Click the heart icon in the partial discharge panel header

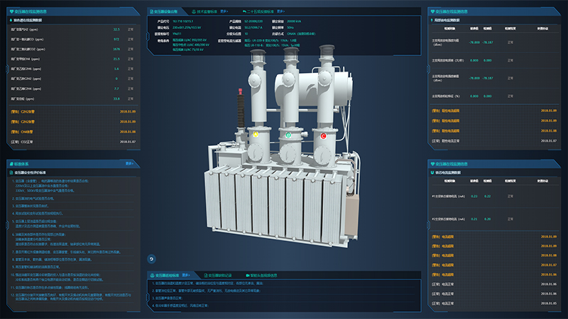[432, 11]
